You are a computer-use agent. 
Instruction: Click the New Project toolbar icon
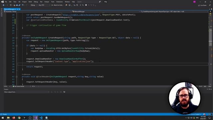pos(11,5)
